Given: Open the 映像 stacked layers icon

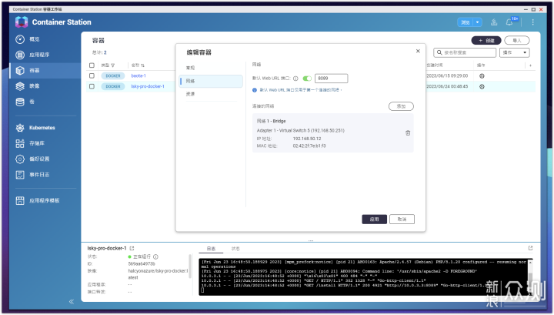Looking at the screenshot, I should tap(20, 86).
